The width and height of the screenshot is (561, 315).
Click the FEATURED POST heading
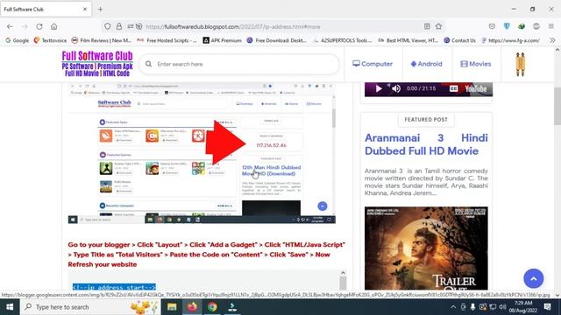pyautogui.click(x=426, y=120)
